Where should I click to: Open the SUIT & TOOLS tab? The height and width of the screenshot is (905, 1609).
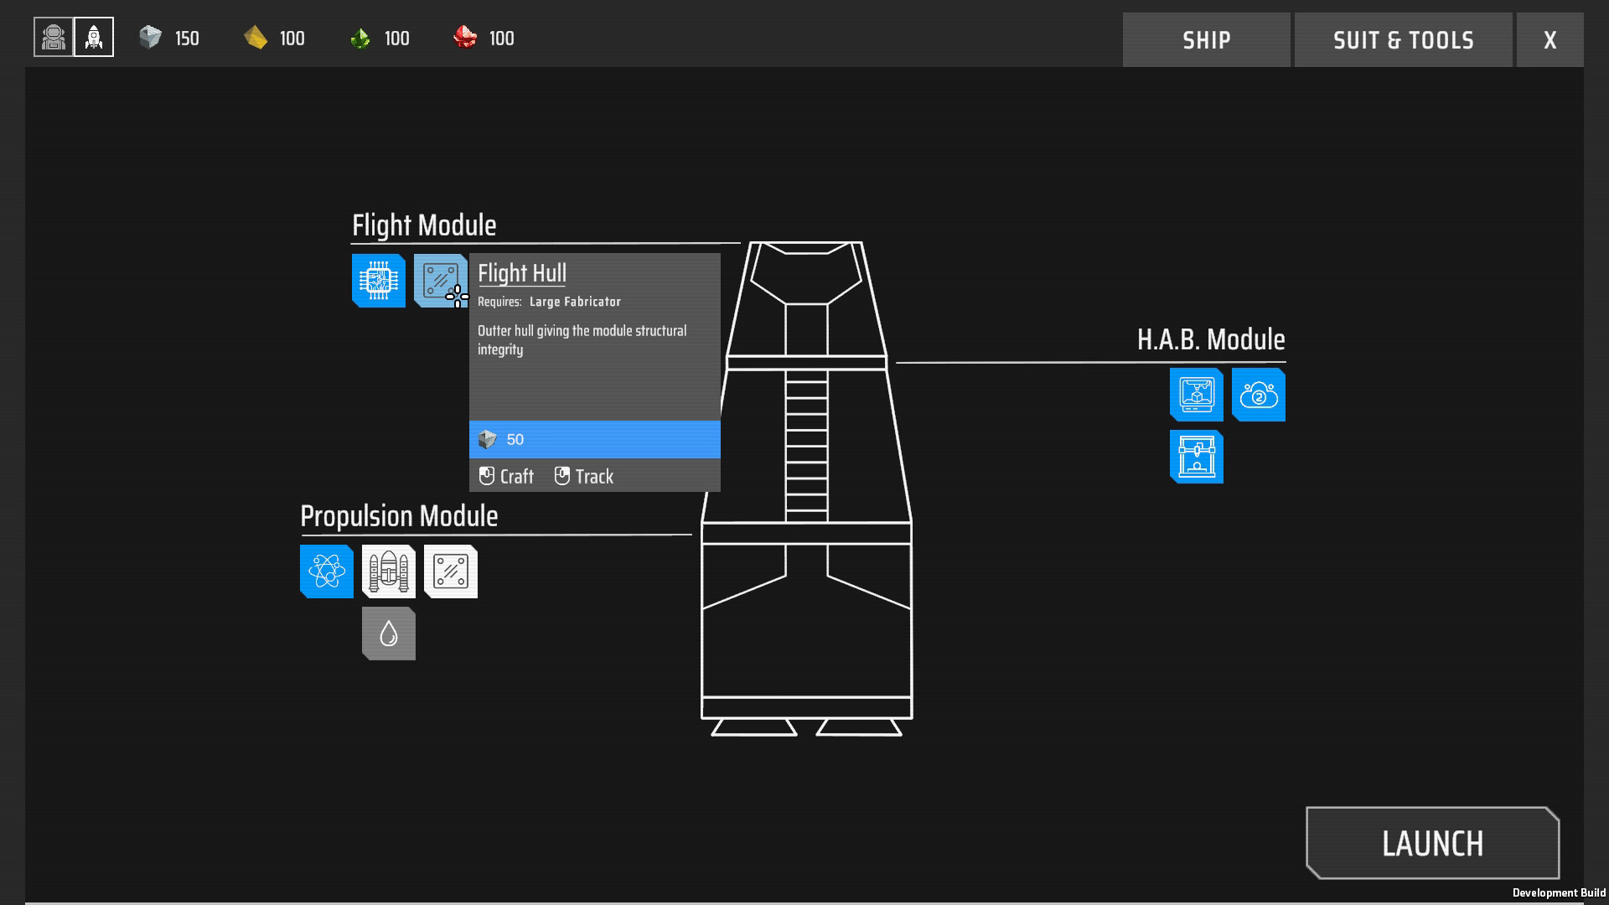click(x=1403, y=39)
